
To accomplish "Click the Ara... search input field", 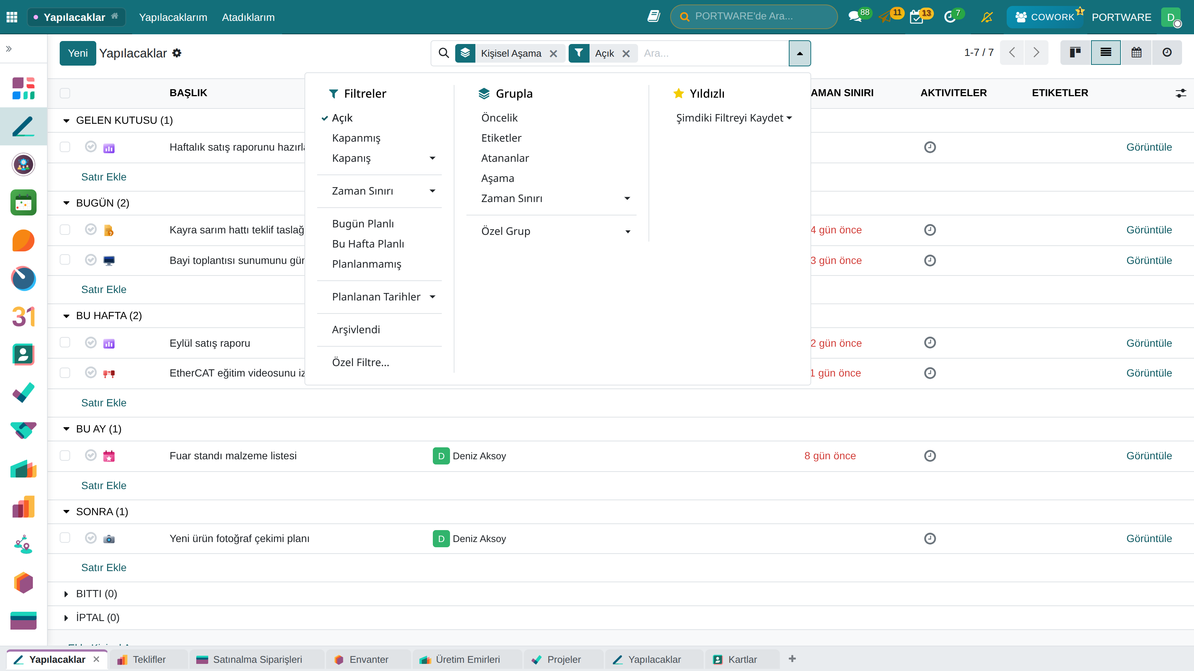I will pos(714,53).
